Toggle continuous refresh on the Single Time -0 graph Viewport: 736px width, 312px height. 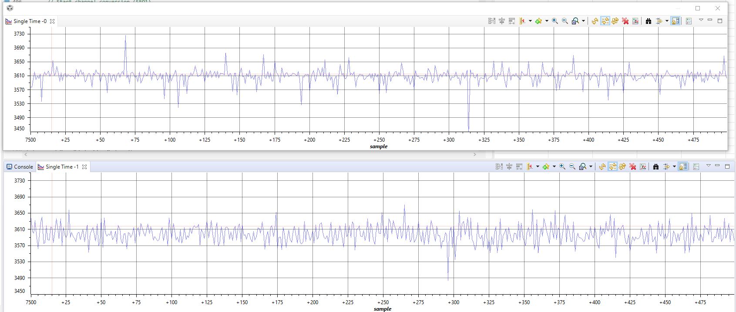coord(605,21)
